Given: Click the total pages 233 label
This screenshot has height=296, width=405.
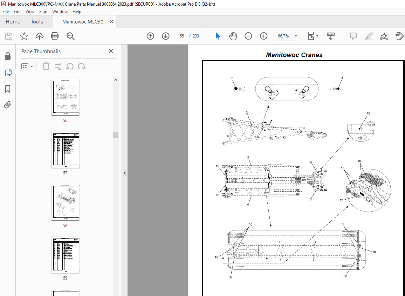Looking at the screenshot, I should (x=196, y=36).
